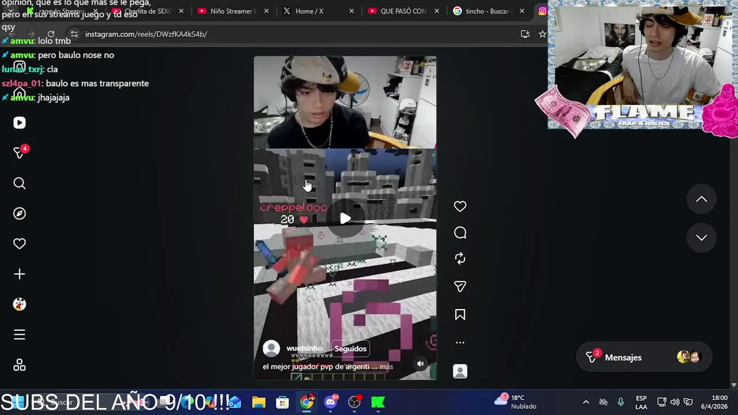This screenshot has height=415, width=738.
Task: Open wuetsinho's profile link
Action: point(304,348)
